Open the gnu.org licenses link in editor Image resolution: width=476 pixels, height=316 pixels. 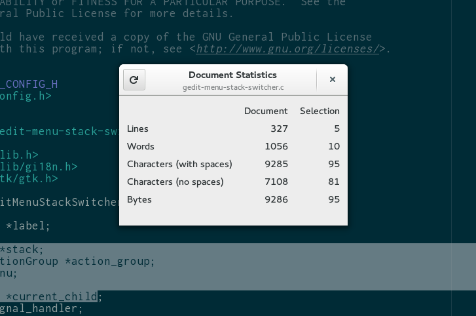[287, 49]
